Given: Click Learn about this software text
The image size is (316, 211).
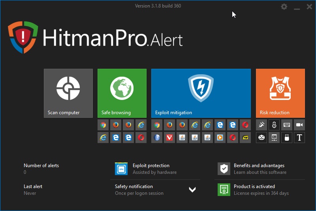Looking at the screenshot, I should [x=260, y=172].
